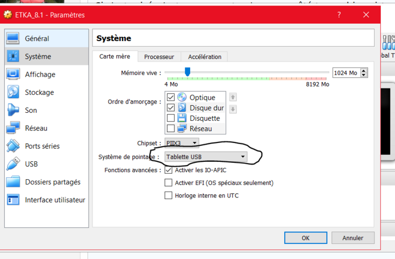Open the Son speaker icon
This screenshot has height=259, width=395.
(x=12, y=110)
